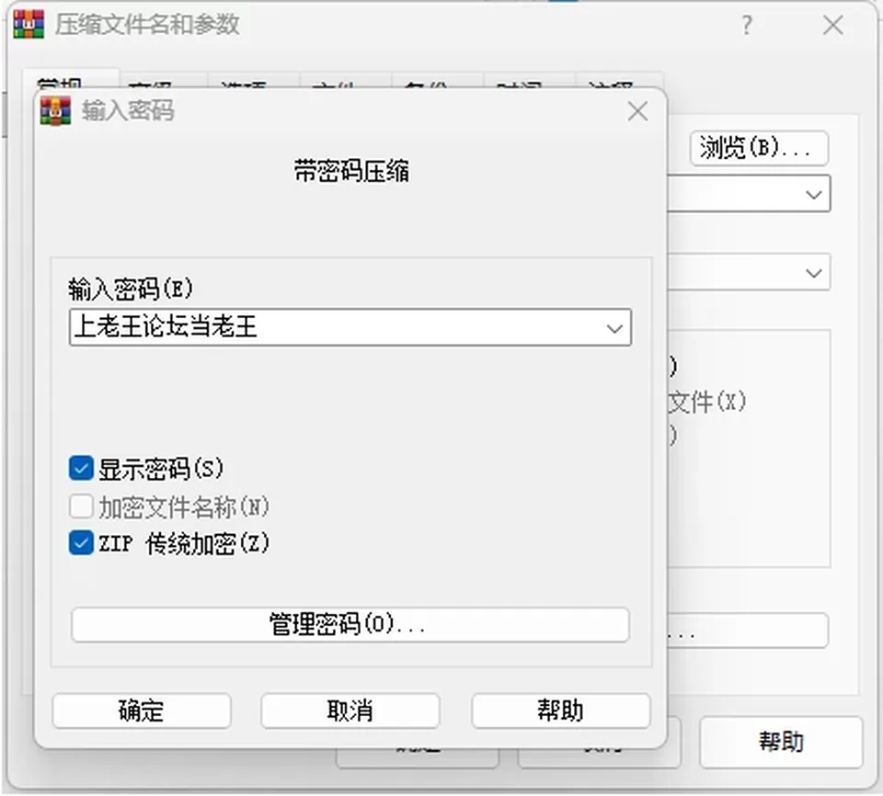Click the WinRAR icon in archive parameters window
Viewport: 883px width, 796px height.
[x=29, y=25]
